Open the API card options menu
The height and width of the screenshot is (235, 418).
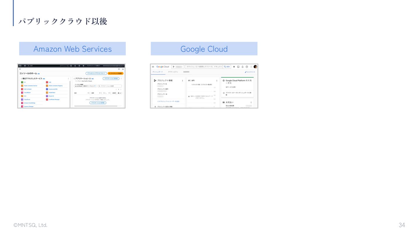click(217, 81)
